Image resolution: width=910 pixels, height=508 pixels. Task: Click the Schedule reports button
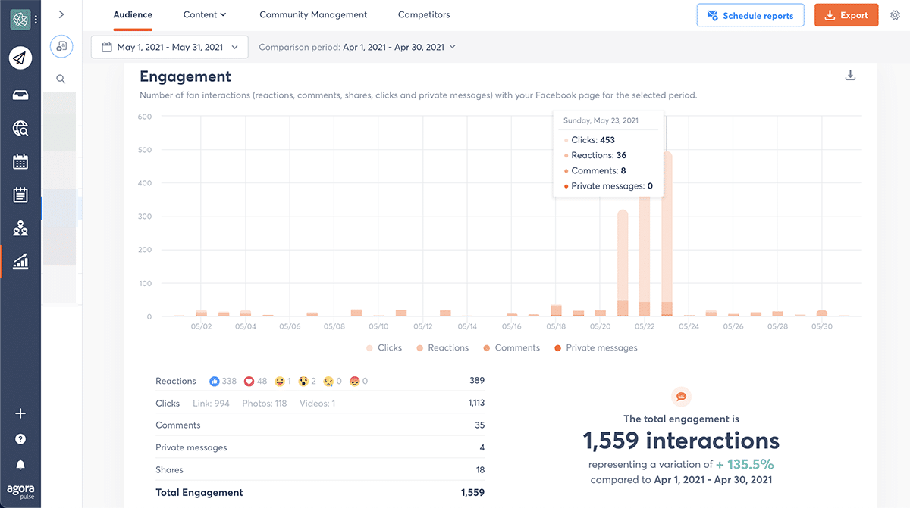click(749, 15)
